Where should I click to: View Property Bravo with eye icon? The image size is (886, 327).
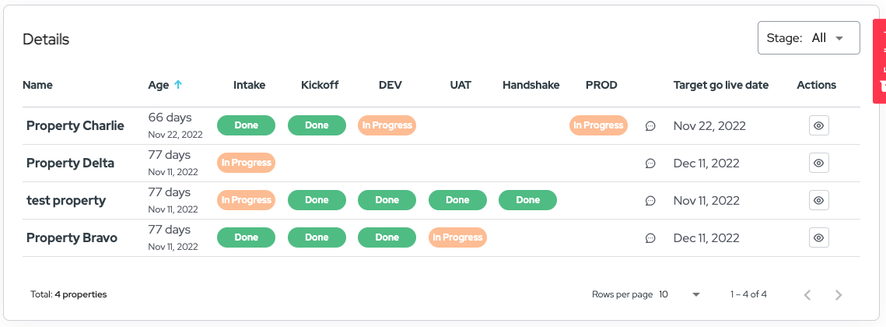(818, 237)
